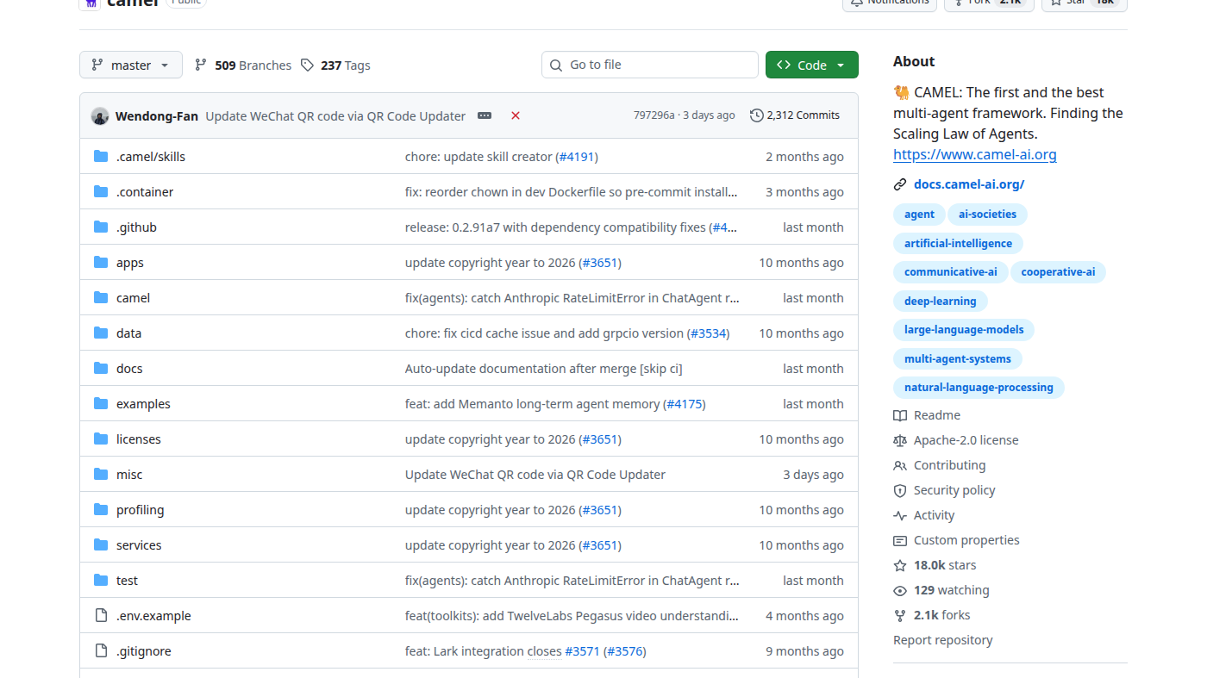Click the Go to file search field
Viewport: 1207px width, 678px height.
tap(650, 65)
